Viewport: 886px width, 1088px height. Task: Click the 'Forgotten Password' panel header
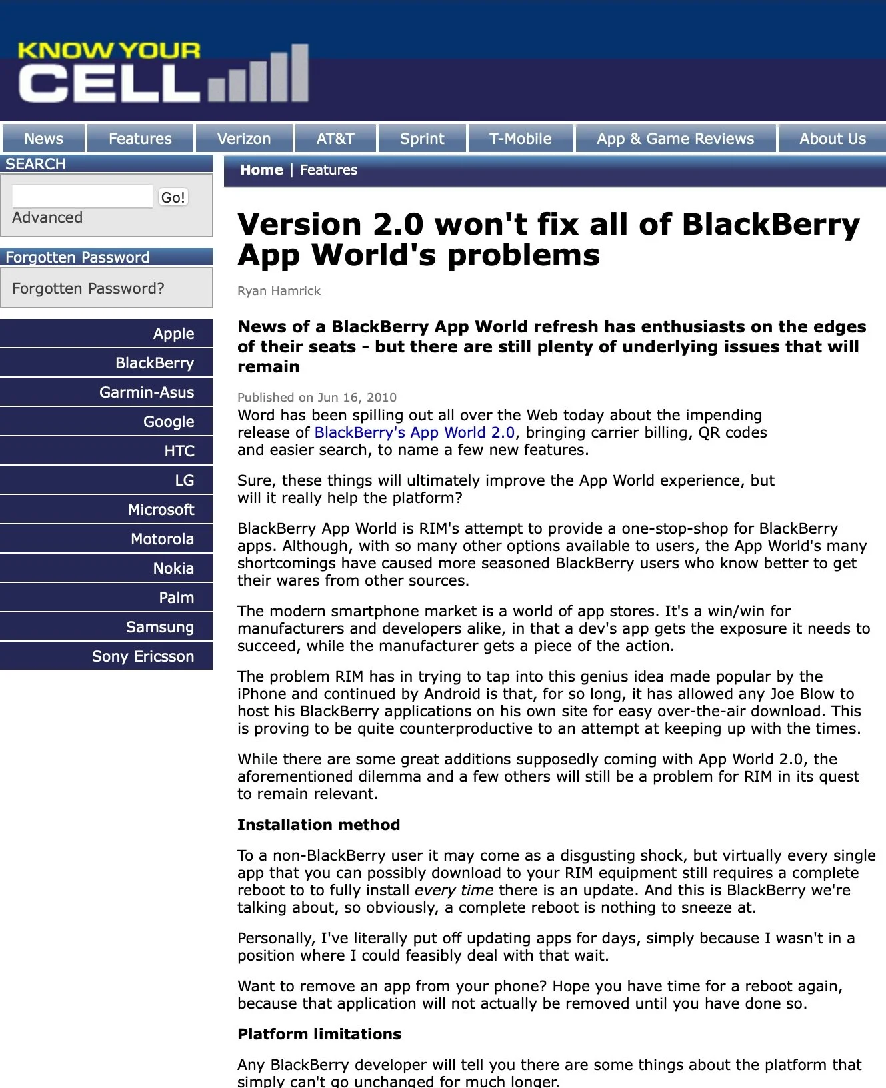(107, 257)
